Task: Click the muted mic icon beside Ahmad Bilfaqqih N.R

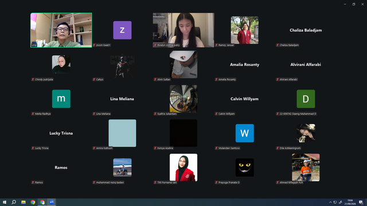Action: click(278, 183)
